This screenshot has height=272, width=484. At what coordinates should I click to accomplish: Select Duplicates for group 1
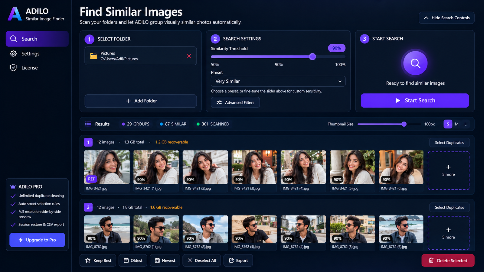point(450,143)
